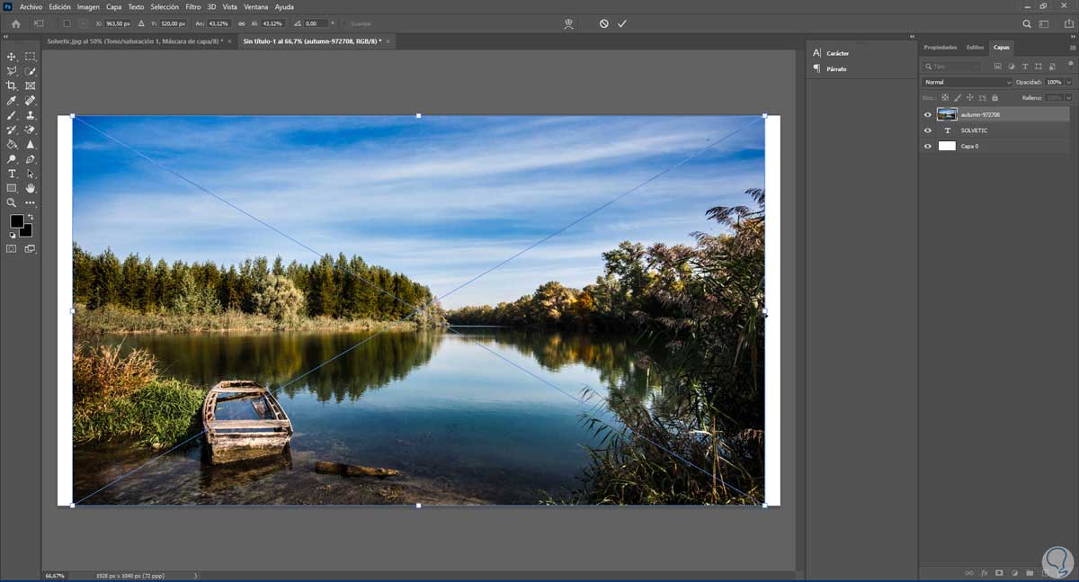This screenshot has width=1079, height=582.
Task: Open the Filtro menu
Action: tap(193, 6)
